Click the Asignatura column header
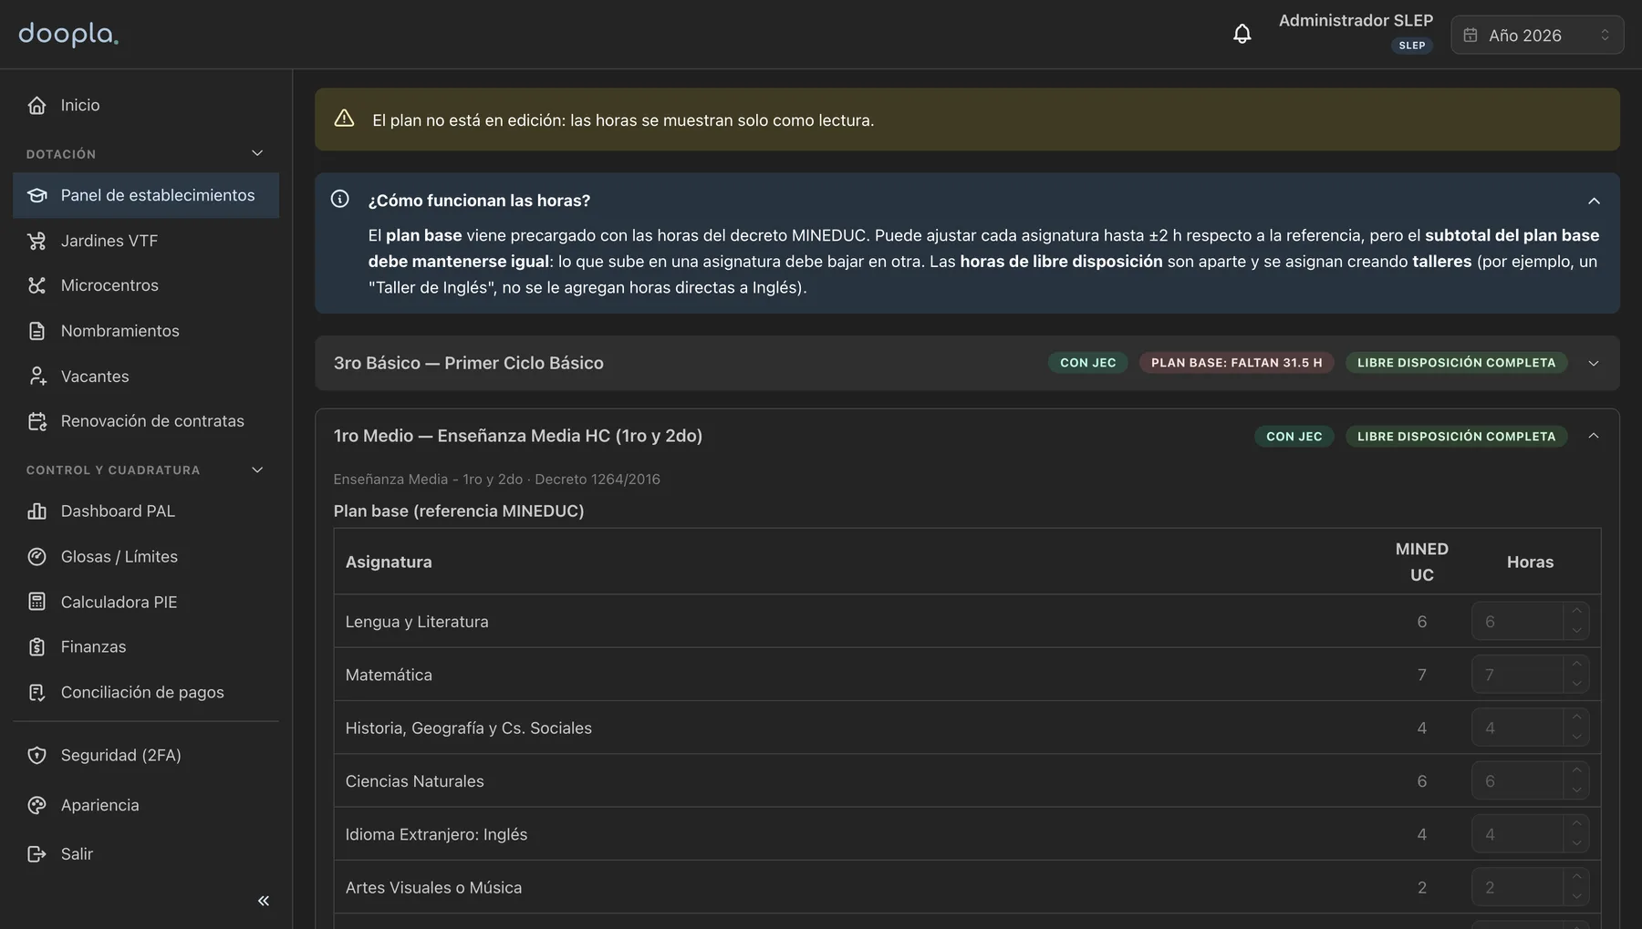1642x929 pixels. pos(389,563)
